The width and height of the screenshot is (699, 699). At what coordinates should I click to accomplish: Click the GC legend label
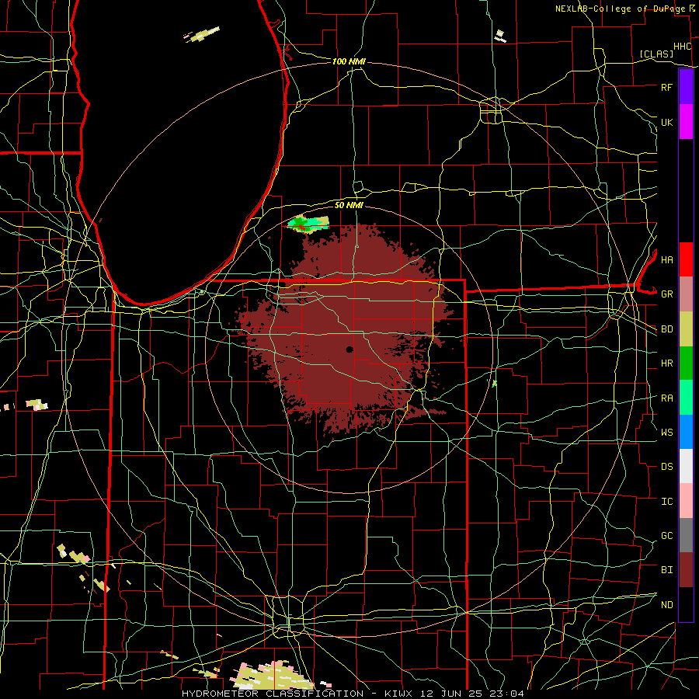point(666,536)
